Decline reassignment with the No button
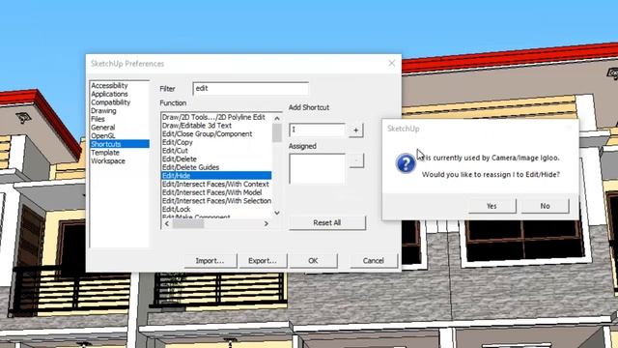The height and width of the screenshot is (348, 618). click(x=545, y=206)
